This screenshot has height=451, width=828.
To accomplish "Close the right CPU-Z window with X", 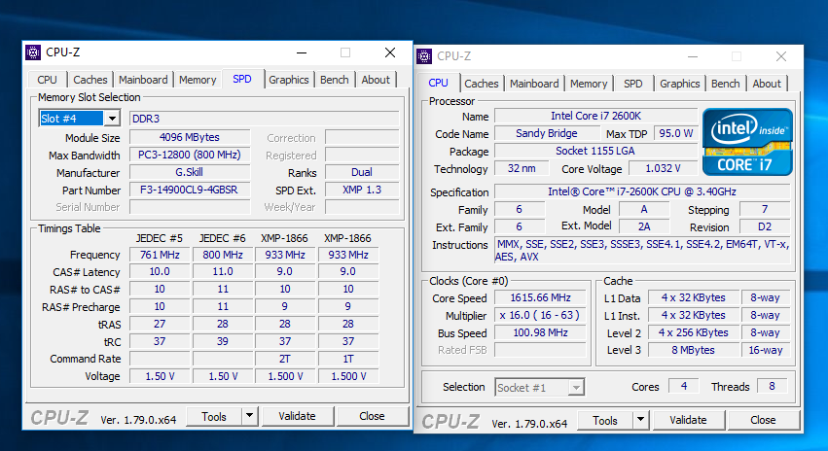I will [x=781, y=56].
